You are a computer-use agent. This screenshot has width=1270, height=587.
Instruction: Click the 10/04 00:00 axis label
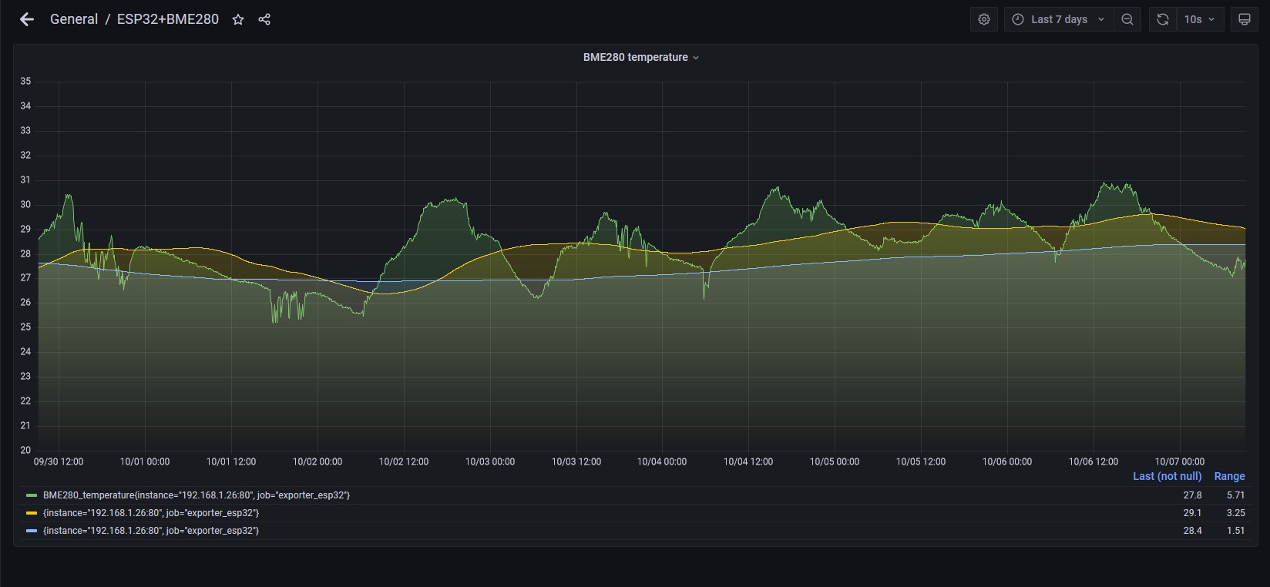(x=662, y=461)
